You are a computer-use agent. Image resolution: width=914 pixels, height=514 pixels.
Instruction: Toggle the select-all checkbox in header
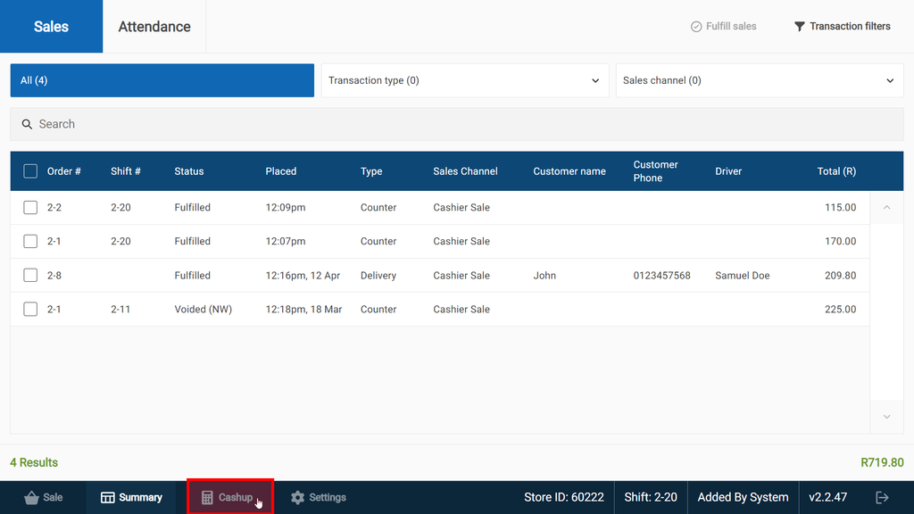(30, 171)
